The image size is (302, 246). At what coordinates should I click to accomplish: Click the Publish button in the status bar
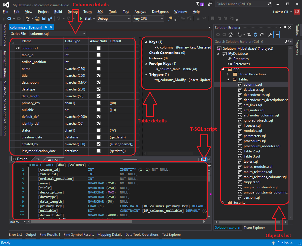283,243
